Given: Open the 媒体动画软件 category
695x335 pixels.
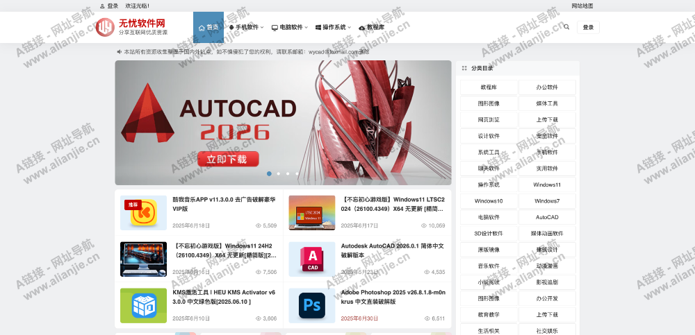Looking at the screenshot, I should (x=547, y=233).
